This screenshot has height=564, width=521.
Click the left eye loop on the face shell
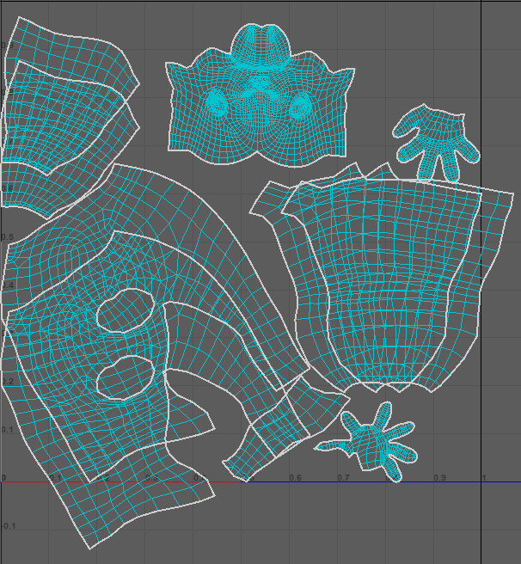point(218,104)
